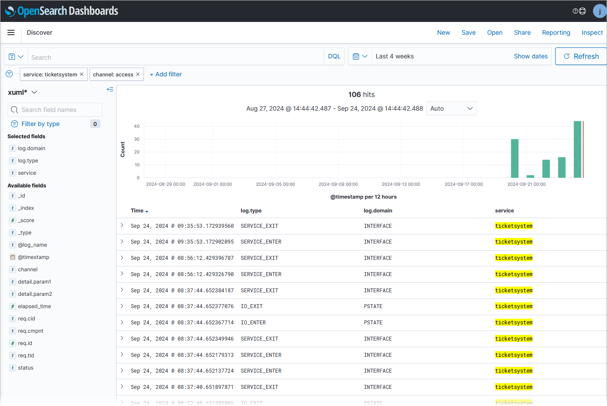Click the Refresh button
Screen dimensions: 607x406
(x=581, y=56)
